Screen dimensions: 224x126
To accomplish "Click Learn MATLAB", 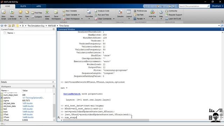I will (x=173, y=19).
